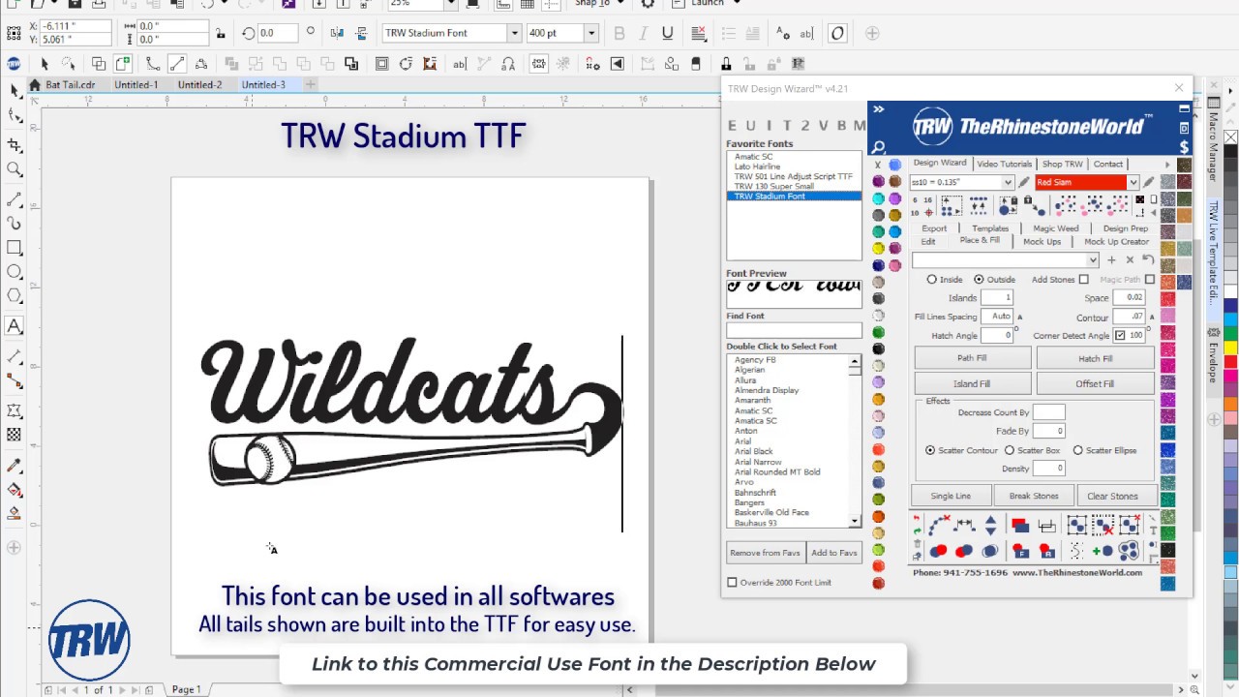Open the stone size ss10 dropdown
Viewport: 1239px width, 697px height.
click(x=1007, y=182)
